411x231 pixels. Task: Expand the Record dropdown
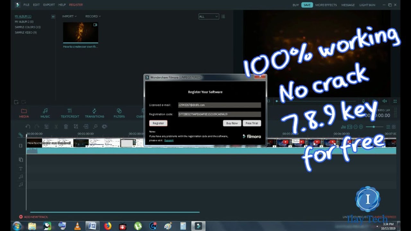pyautogui.click(x=93, y=16)
